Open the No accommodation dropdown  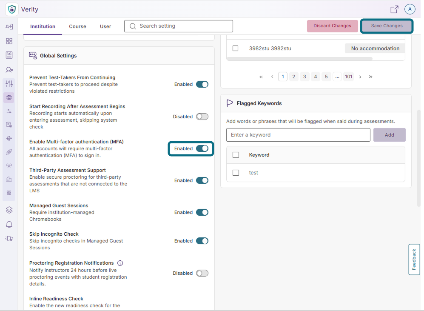375,49
